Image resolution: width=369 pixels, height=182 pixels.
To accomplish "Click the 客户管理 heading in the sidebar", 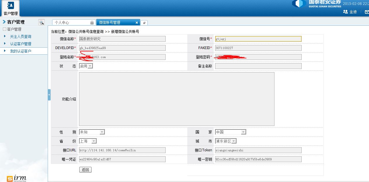I will (16, 22).
